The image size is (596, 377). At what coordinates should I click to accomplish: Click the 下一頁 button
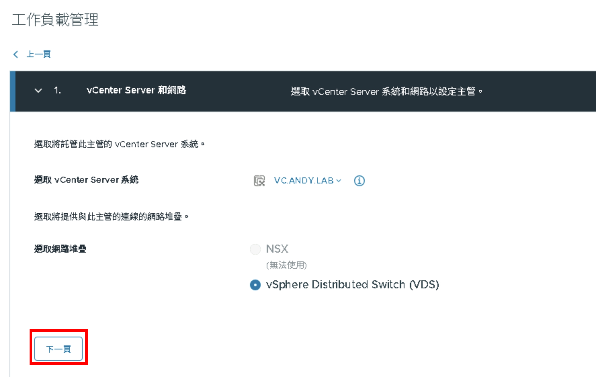coord(58,349)
